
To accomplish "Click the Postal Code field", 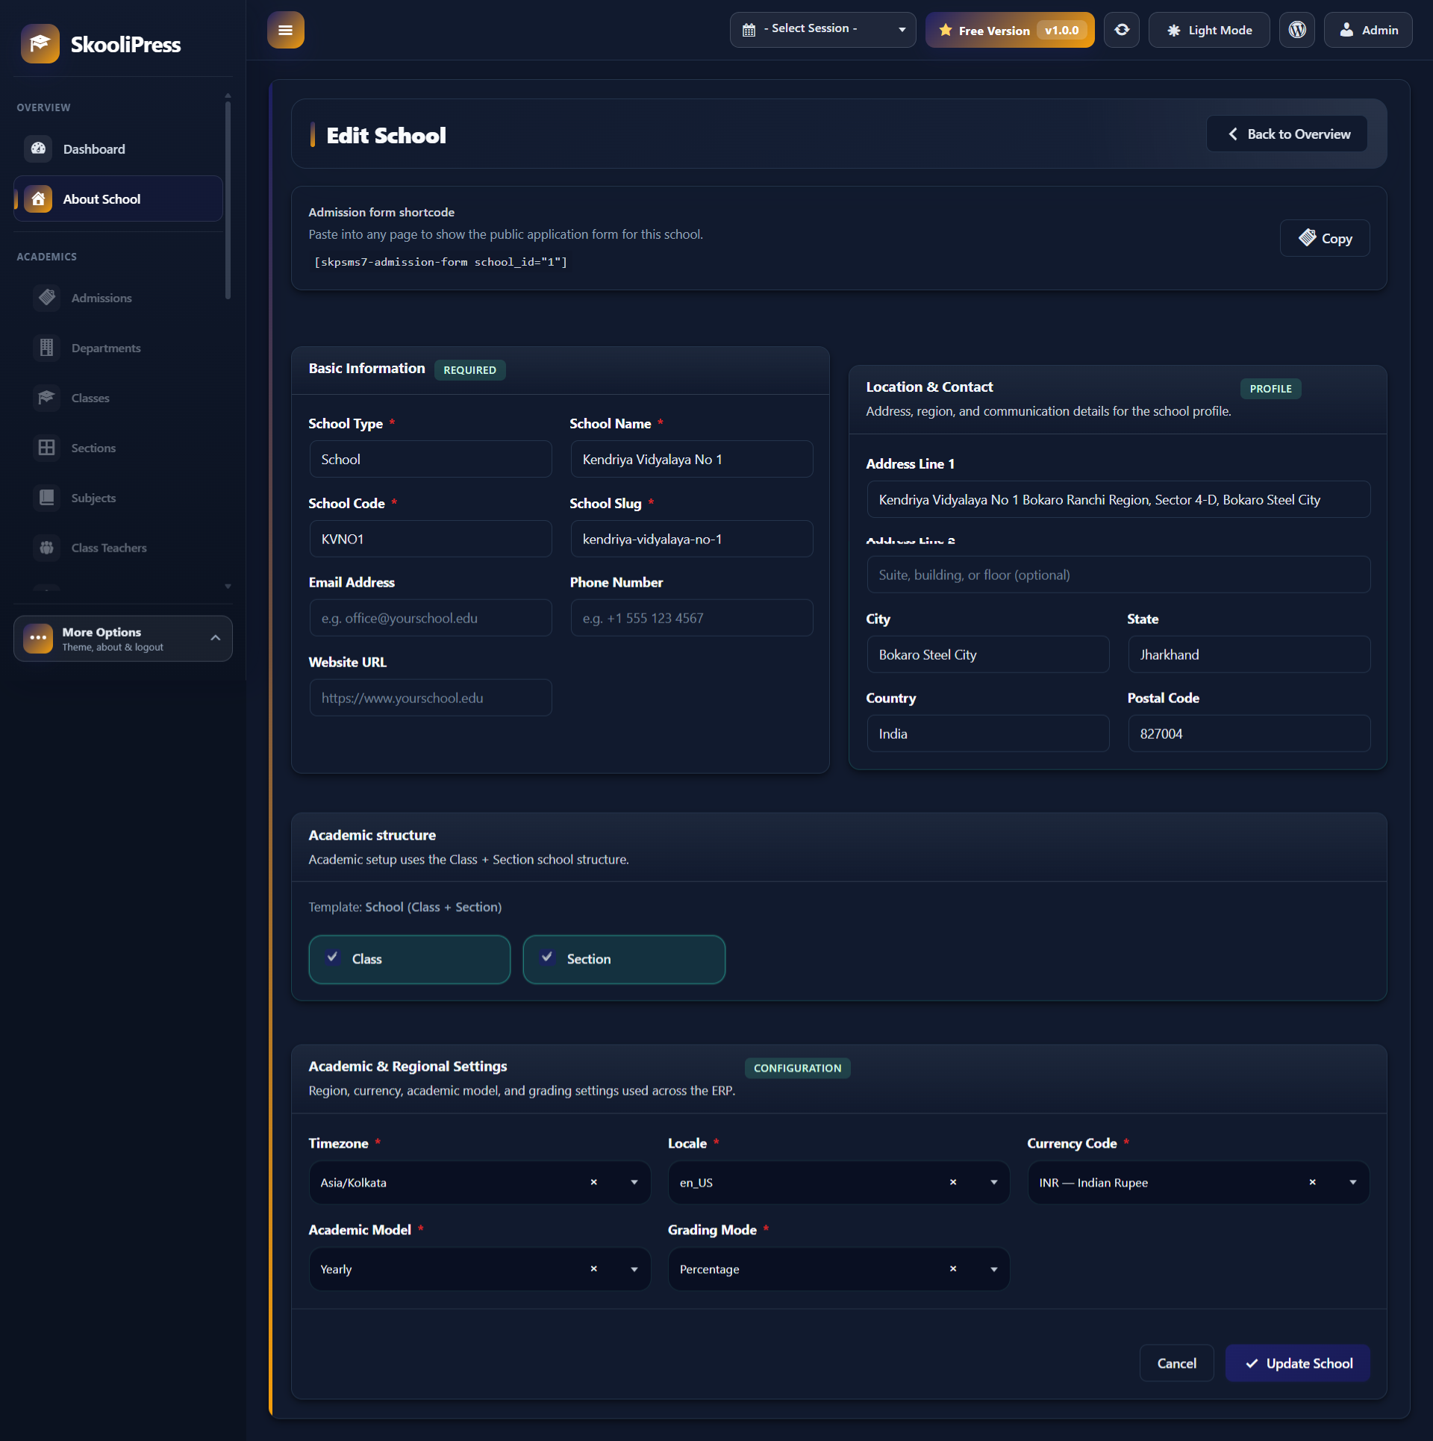I will (1249, 734).
